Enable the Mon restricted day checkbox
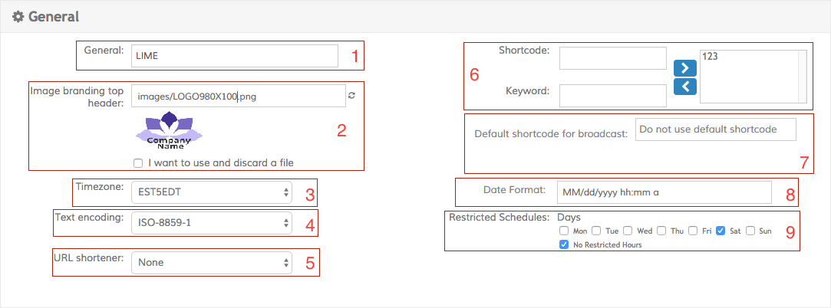 [x=564, y=230]
